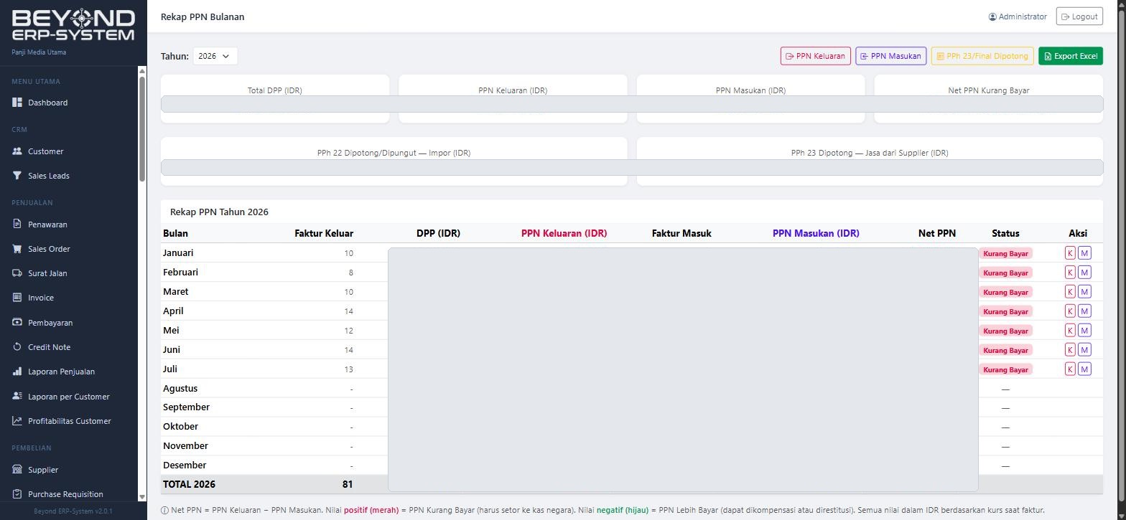Click the Sales Leads funnel icon

pos(17,176)
